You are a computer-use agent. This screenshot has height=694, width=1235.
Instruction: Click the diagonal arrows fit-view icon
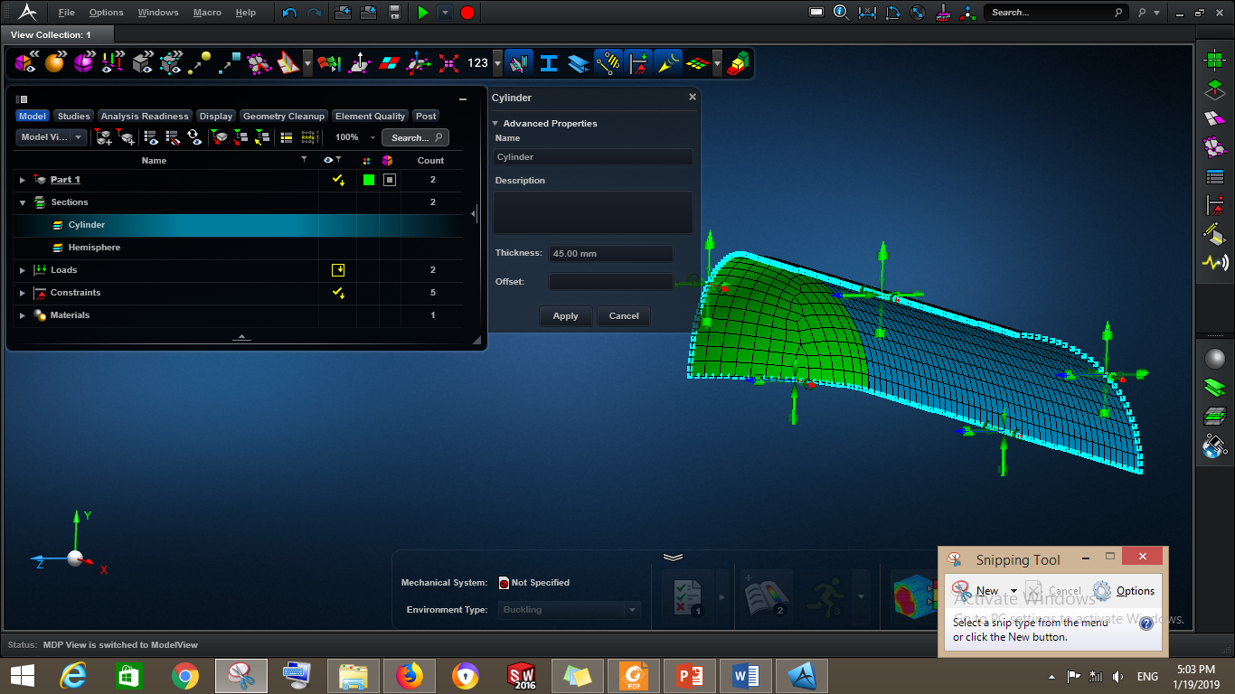click(917, 13)
